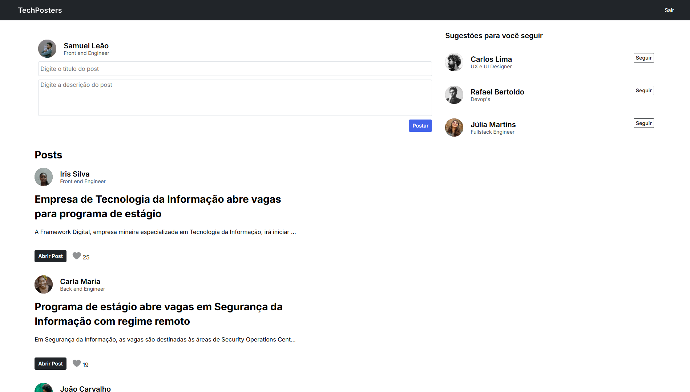690x392 pixels.
Task: Click Postar to publish the post
Action: [x=420, y=125]
